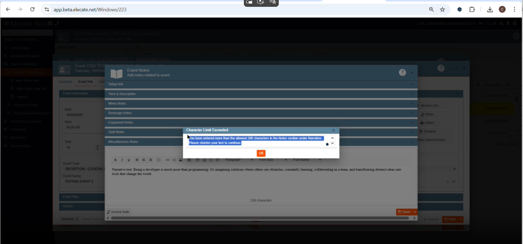Click the bulleted list icon
The image size is (523, 244).
[x=159, y=160]
